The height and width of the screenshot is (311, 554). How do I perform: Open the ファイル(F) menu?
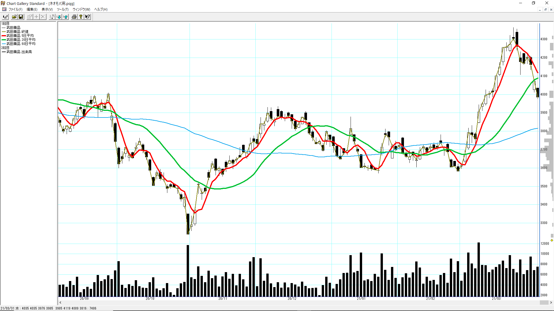pos(15,10)
